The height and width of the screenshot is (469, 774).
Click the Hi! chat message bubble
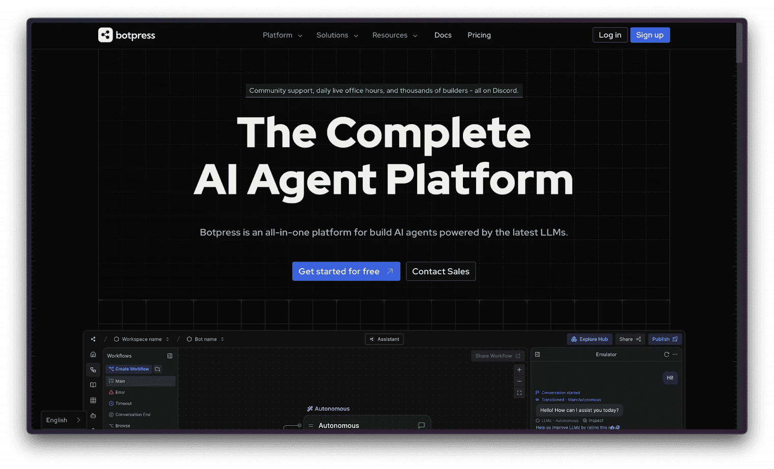[x=670, y=377]
